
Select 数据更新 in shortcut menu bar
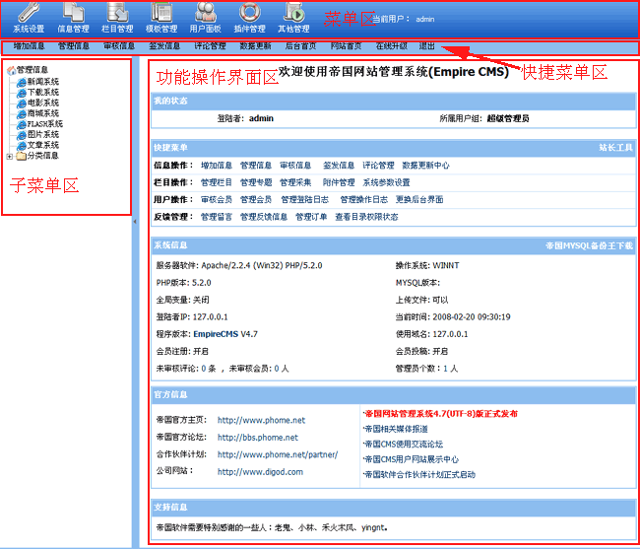click(256, 46)
